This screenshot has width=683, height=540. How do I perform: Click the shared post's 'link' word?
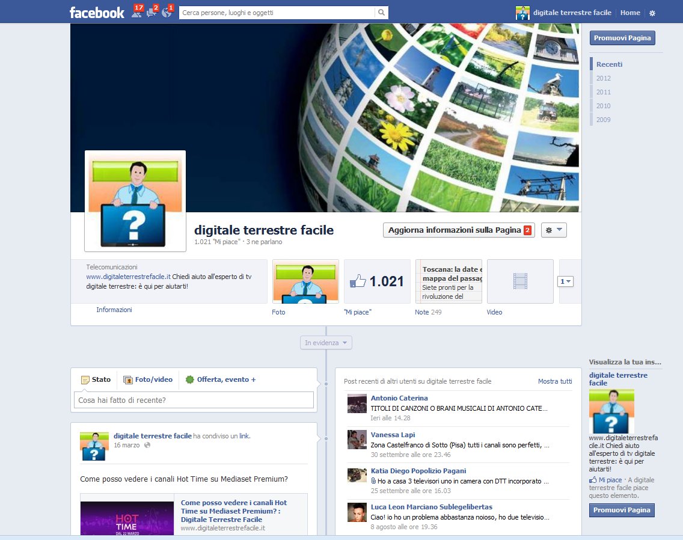[x=244, y=436]
